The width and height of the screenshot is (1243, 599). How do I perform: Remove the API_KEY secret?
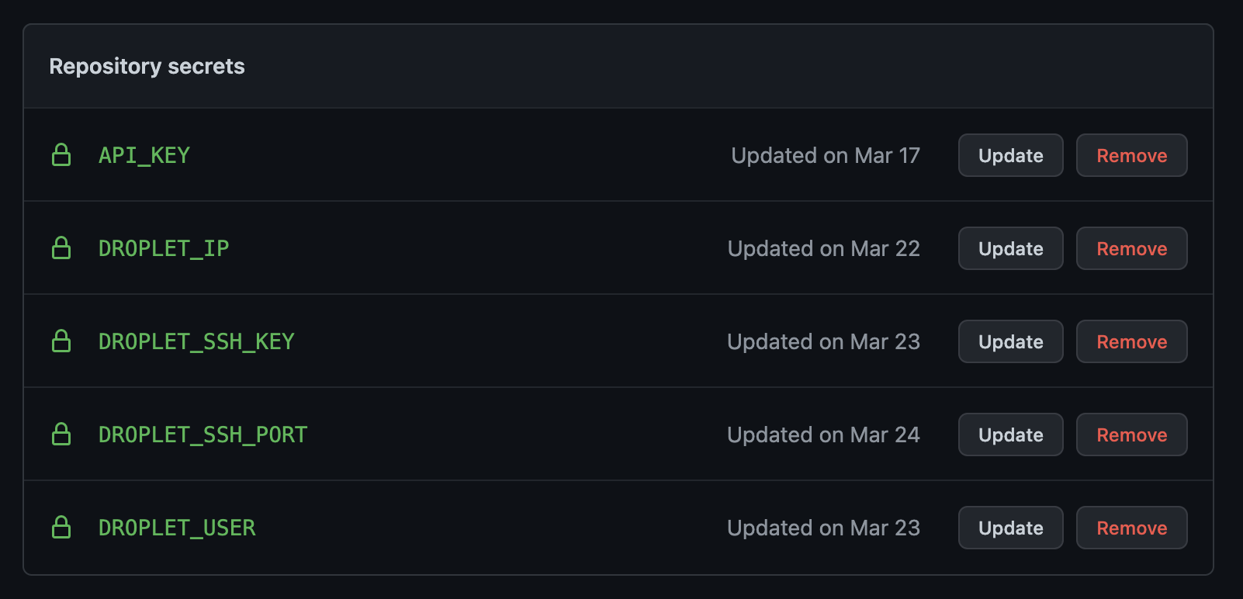coord(1131,155)
